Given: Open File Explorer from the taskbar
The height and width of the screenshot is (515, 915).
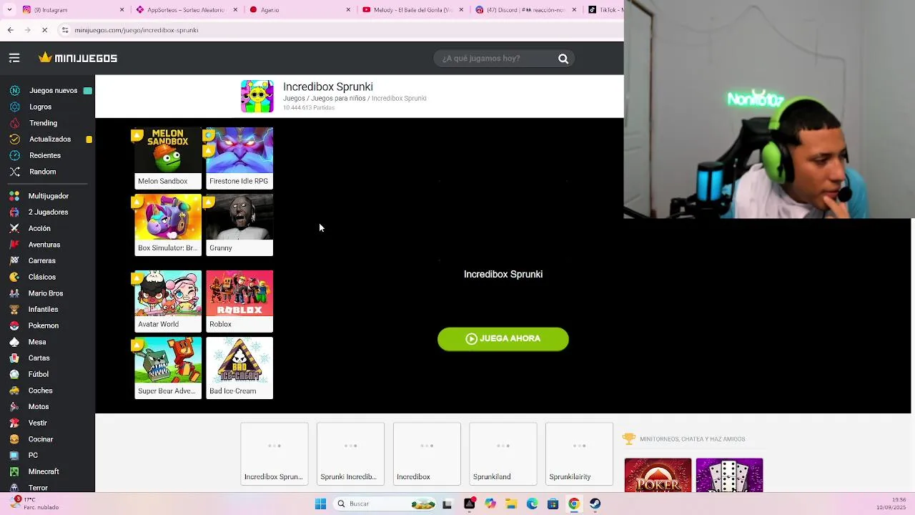Looking at the screenshot, I should (x=511, y=504).
